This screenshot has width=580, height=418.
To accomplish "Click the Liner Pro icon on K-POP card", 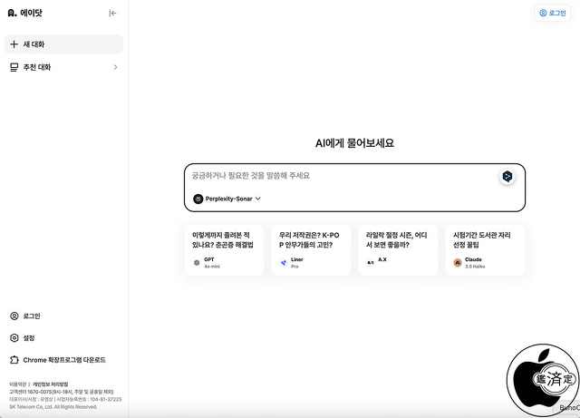I will coord(284,263).
